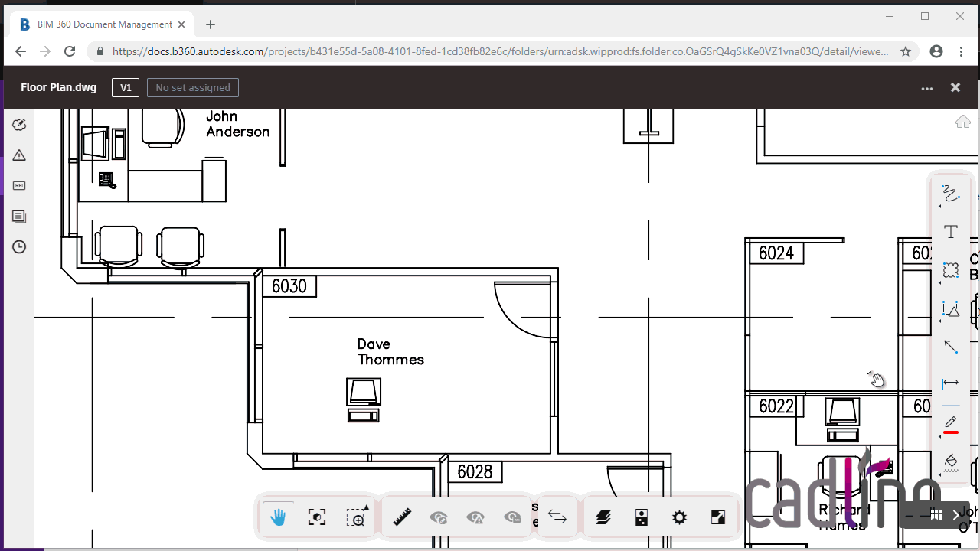Open the version History clock icon
This screenshot has width=980, height=551.
click(19, 247)
